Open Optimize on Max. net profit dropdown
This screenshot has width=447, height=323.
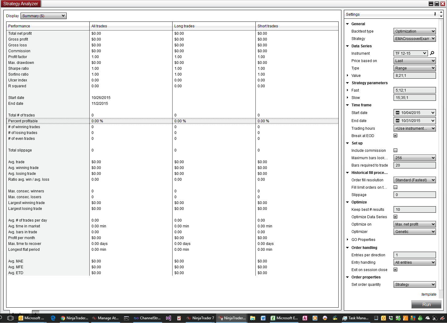(414, 224)
